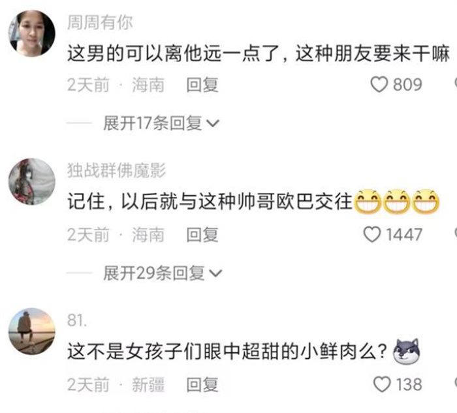Open avatar of user 81.
457x413 pixels.
click(x=32, y=331)
